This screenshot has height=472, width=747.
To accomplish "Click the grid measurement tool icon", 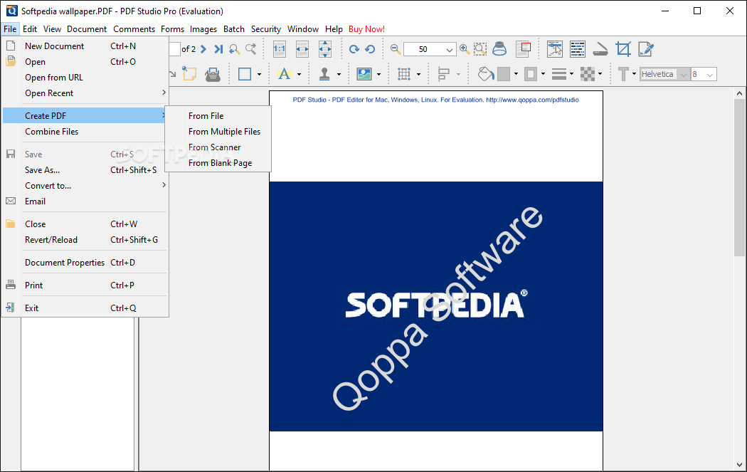I will [404, 74].
